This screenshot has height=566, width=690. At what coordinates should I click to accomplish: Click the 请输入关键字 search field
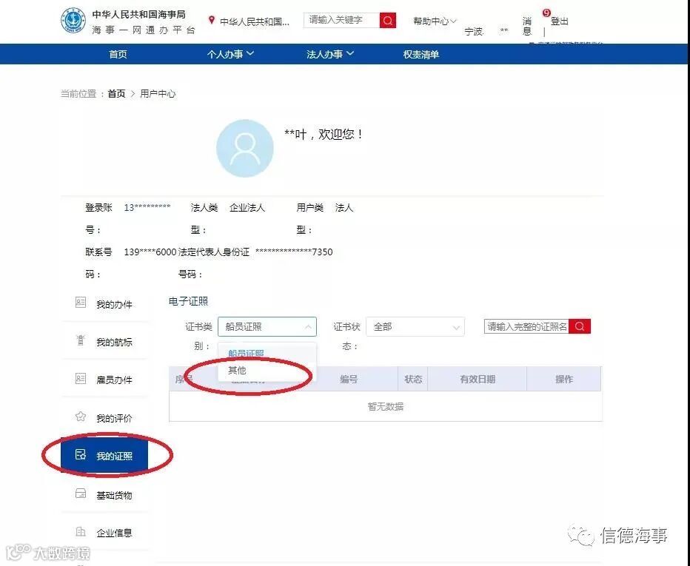341,20
